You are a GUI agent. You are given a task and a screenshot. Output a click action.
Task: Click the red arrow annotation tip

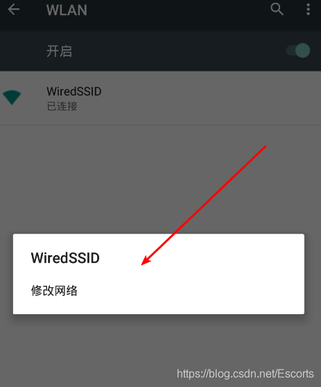pos(143,264)
